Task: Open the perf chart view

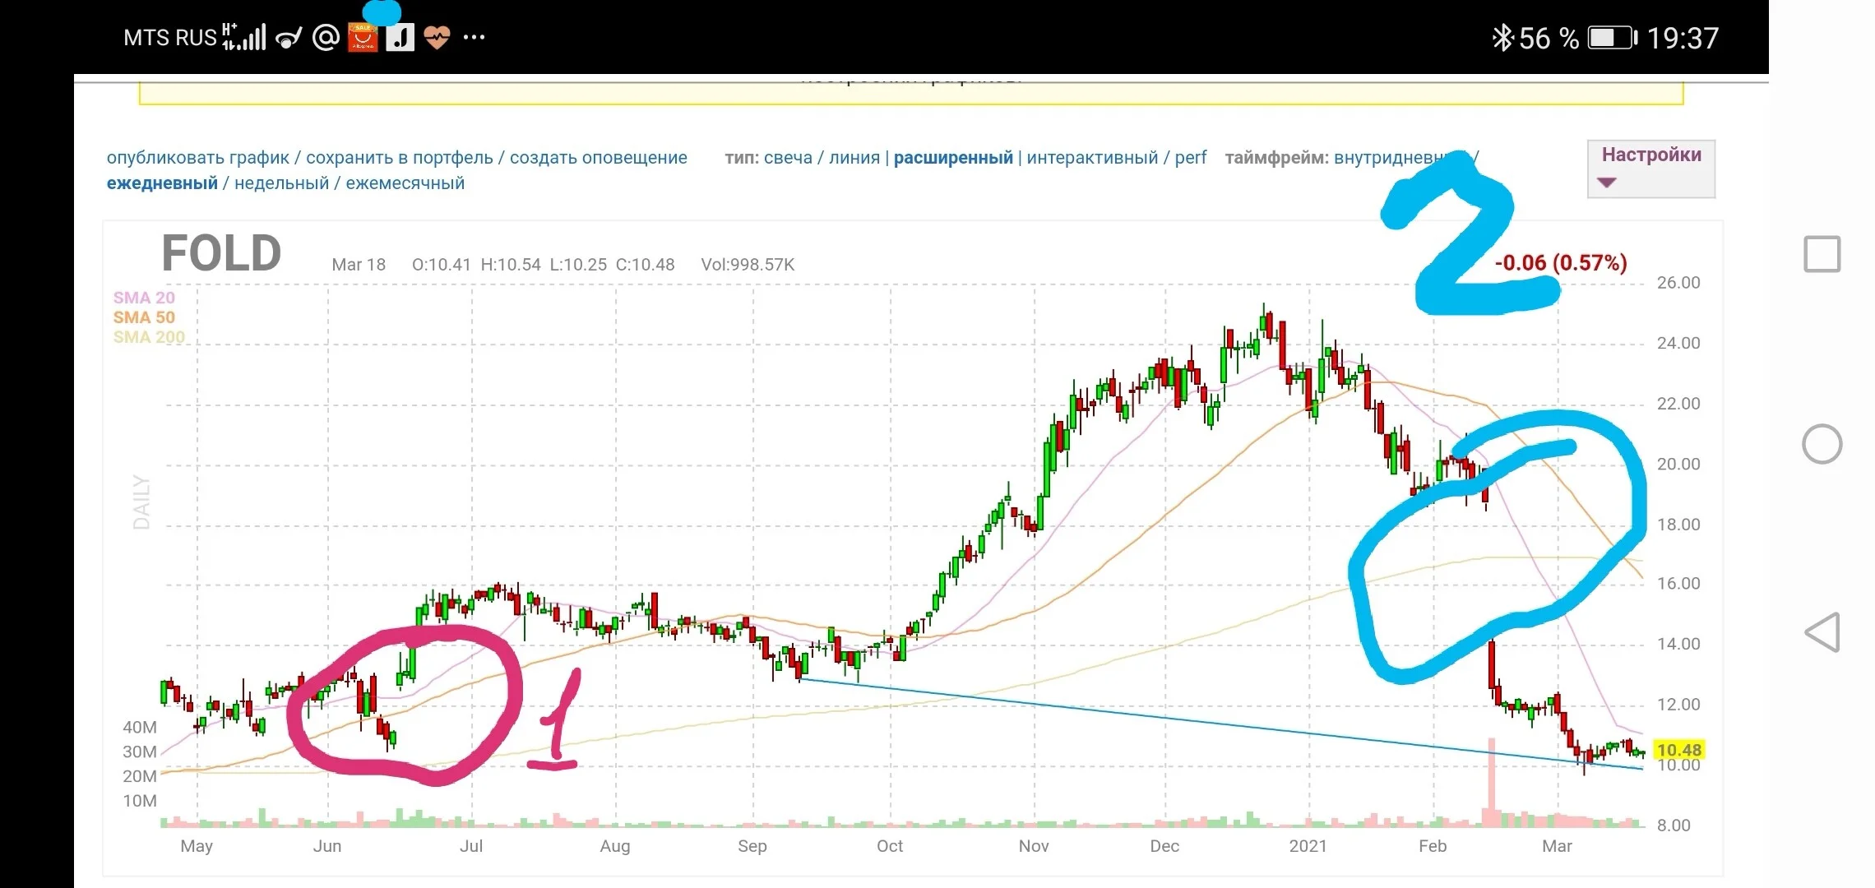Action: tap(1191, 159)
